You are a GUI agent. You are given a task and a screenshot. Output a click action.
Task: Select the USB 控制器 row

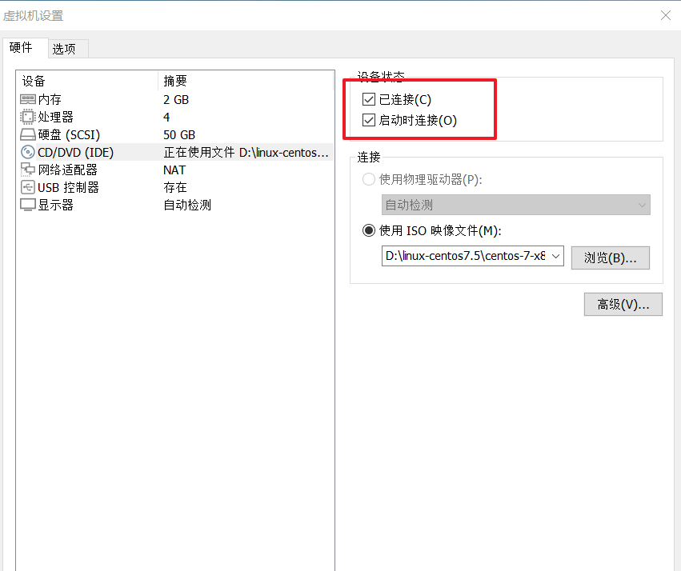point(176,187)
